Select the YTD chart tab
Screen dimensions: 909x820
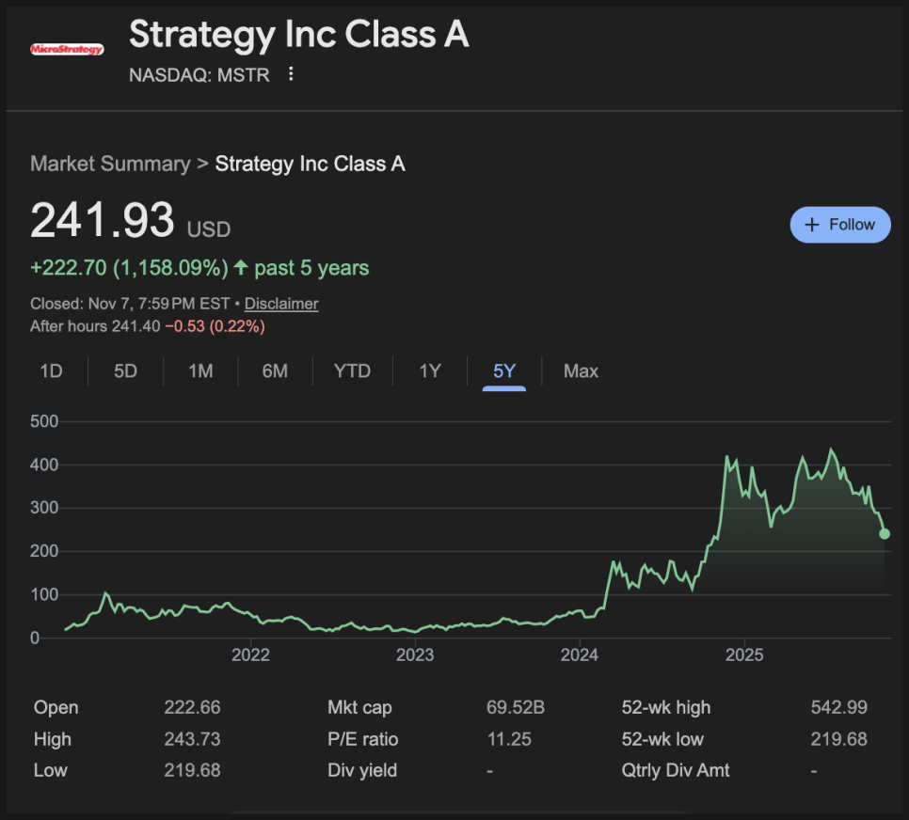pos(352,371)
